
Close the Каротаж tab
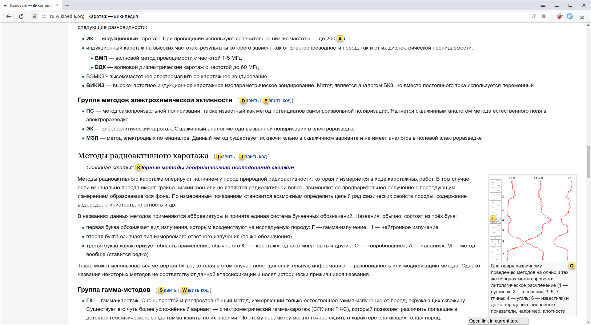pos(57,5)
